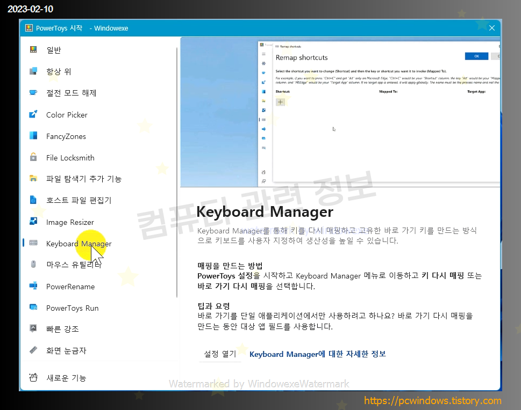
Task: Open Keyboard Manager에 대한 자세한 정보 link
Action: point(318,354)
